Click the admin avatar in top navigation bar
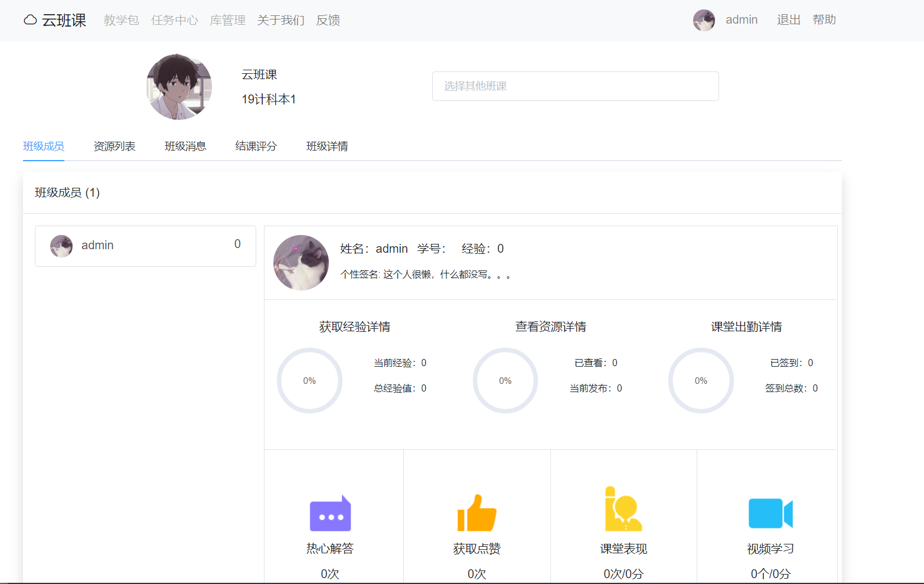Viewport: 924px width, 584px height. coord(704,20)
